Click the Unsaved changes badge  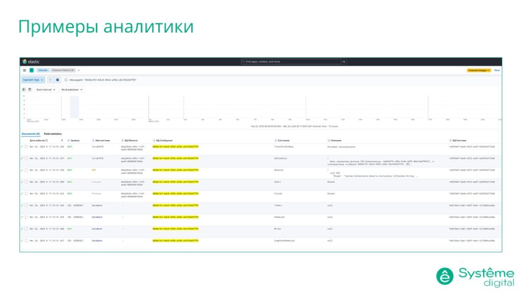tap(480, 70)
